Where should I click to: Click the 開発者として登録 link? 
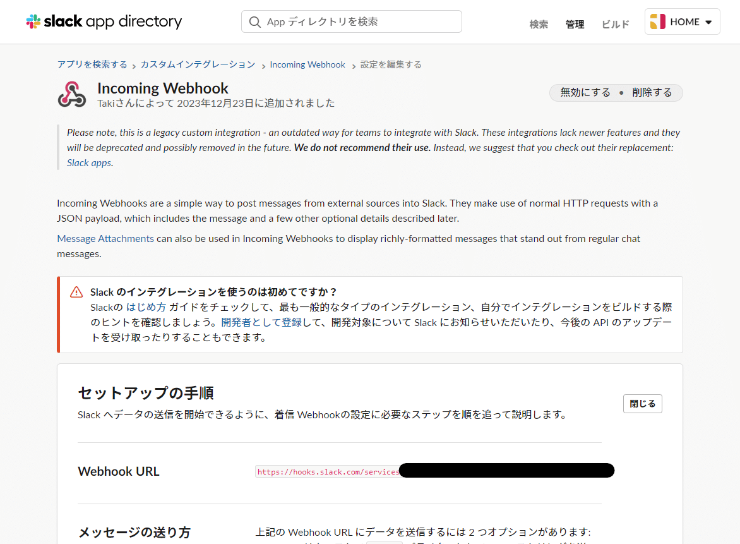pyautogui.click(x=261, y=322)
